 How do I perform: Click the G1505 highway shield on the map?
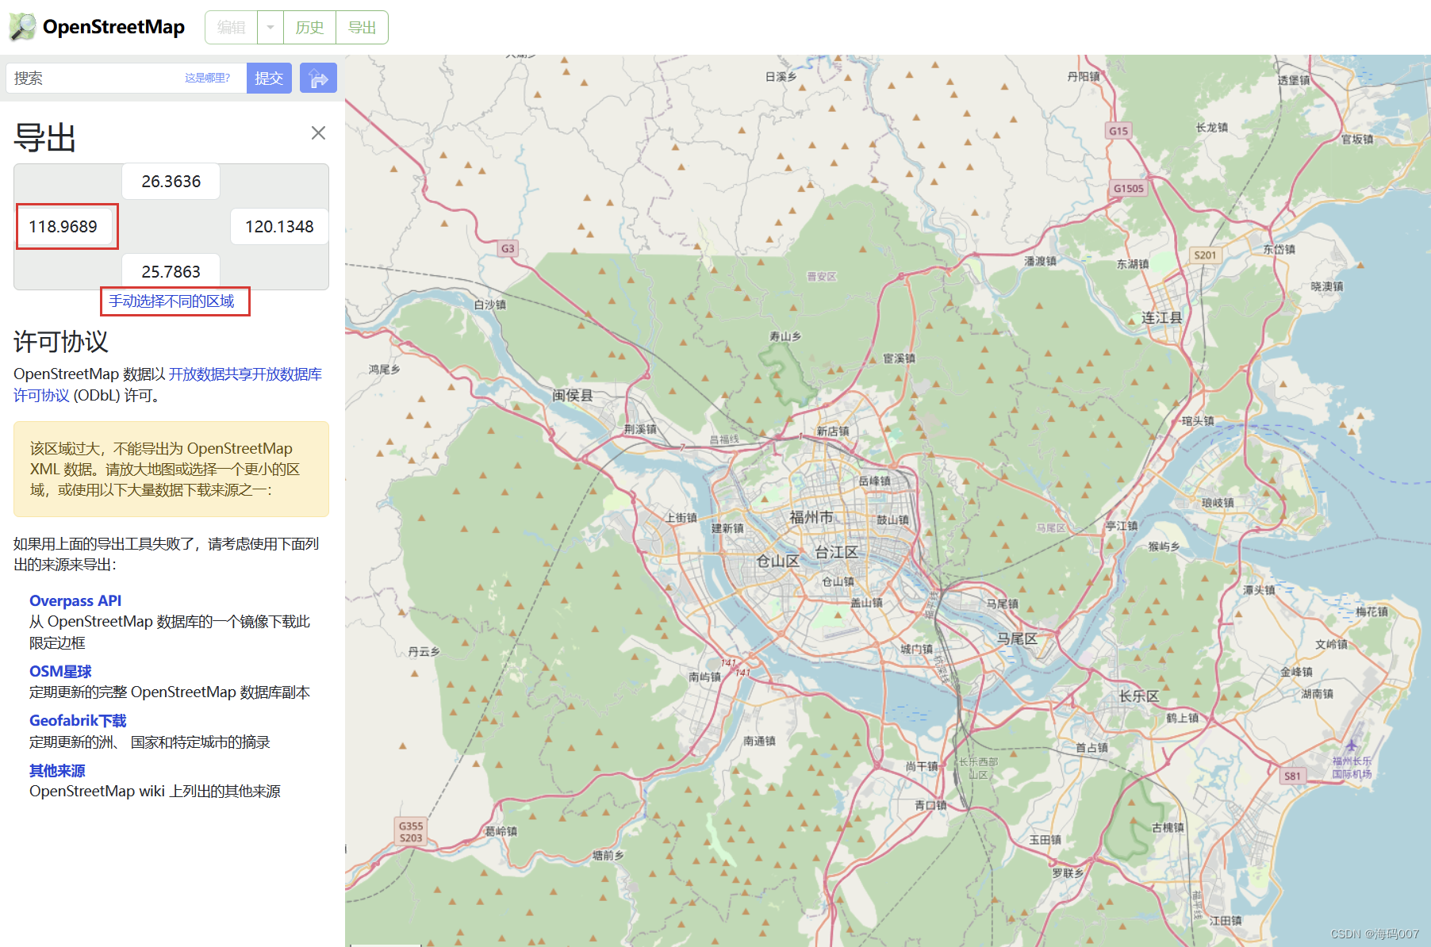coord(1128,188)
